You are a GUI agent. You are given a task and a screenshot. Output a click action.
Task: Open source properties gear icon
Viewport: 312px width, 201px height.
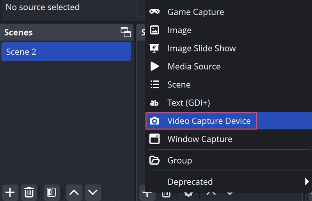pos(188,193)
